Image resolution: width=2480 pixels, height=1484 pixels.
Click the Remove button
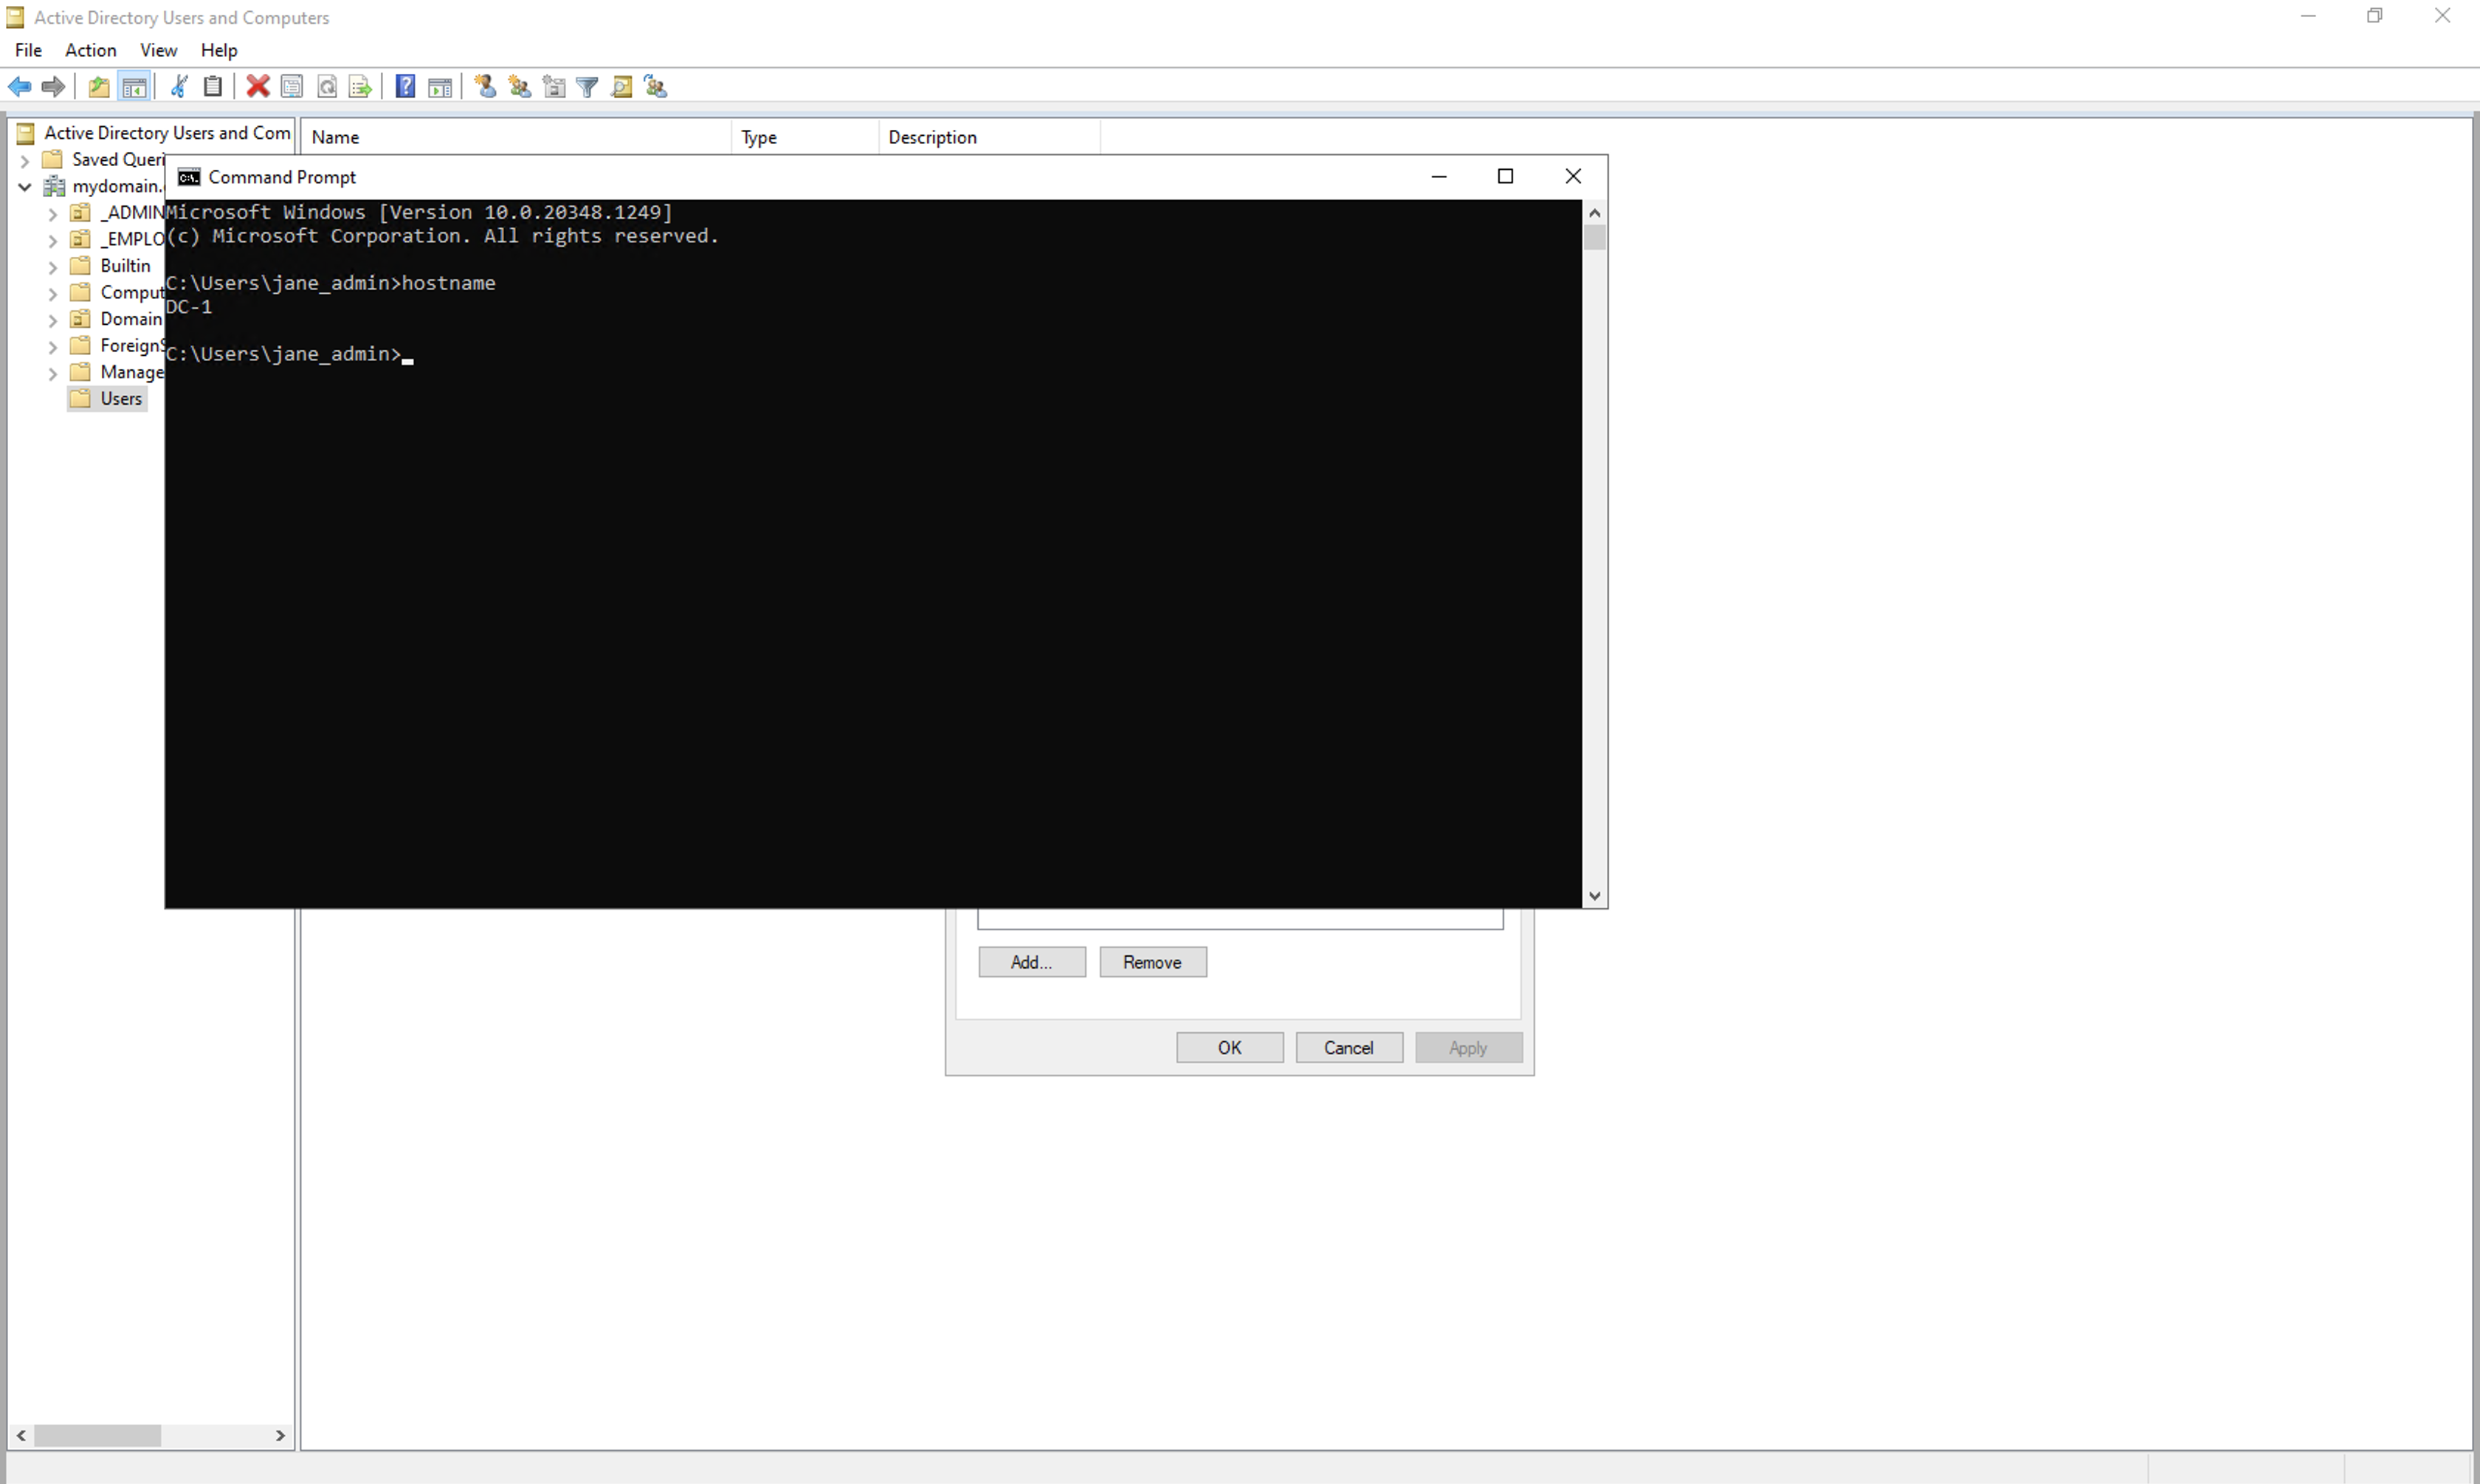1152,962
